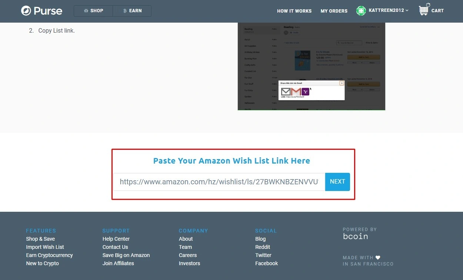Open Earn Cryptocurrency footer link
Viewport: 463px width, 280px height.
(x=49, y=255)
